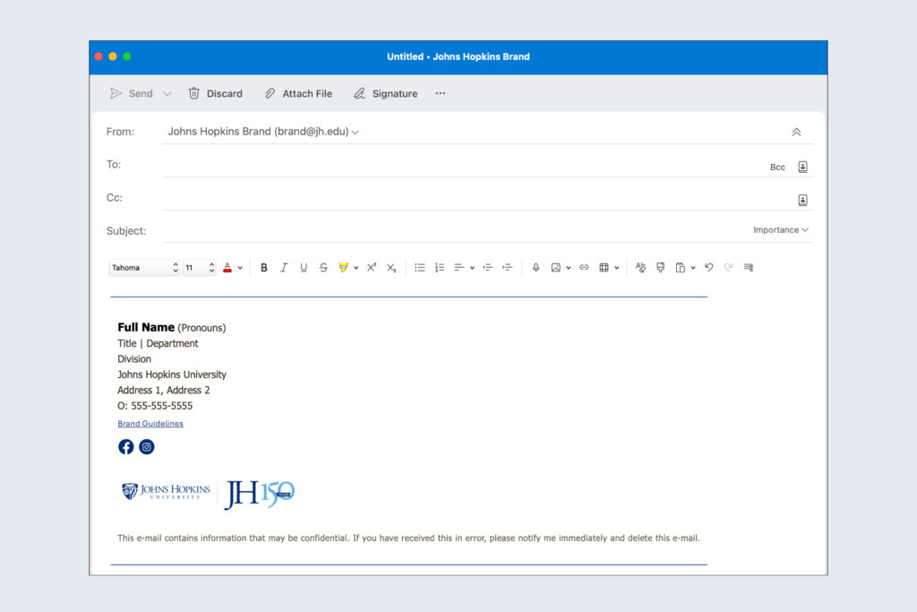The height and width of the screenshot is (612, 917).
Task: Click Attach File in the toolbar
Action: click(x=298, y=93)
